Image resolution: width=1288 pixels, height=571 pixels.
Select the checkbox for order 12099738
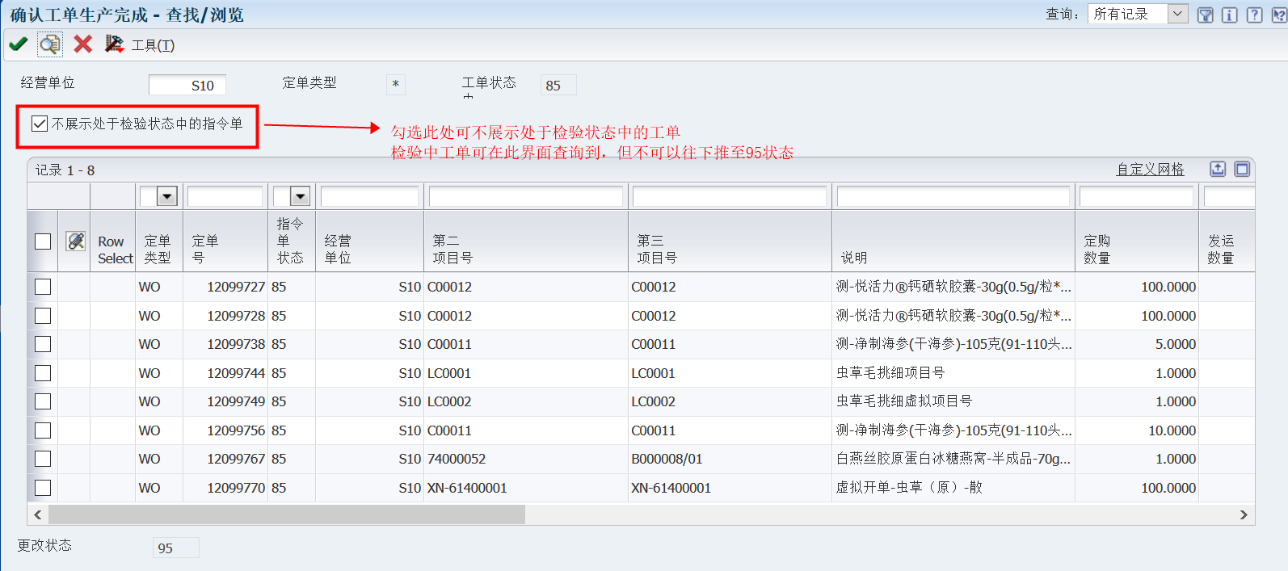[x=43, y=344]
